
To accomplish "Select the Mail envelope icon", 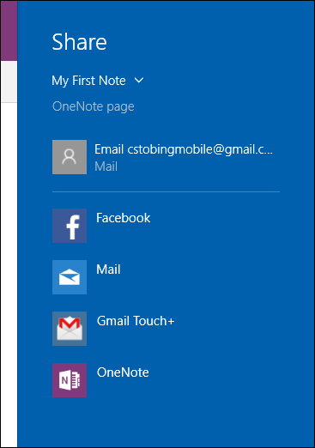I will tap(70, 277).
